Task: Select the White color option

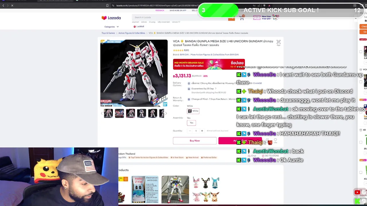Action: [x=193, y=111]
